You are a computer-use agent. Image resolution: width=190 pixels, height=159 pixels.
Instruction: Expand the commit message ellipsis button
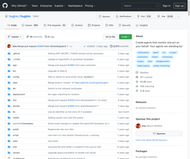71,46
